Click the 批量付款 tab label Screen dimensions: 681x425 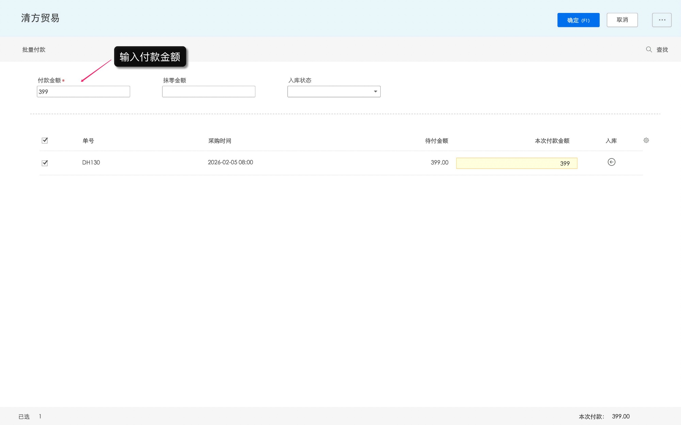(x=34, y=50)
